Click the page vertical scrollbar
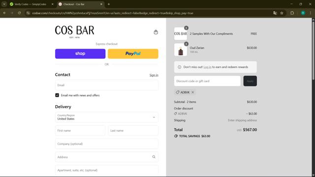This screenshot has width=315, height=177. 313,50
